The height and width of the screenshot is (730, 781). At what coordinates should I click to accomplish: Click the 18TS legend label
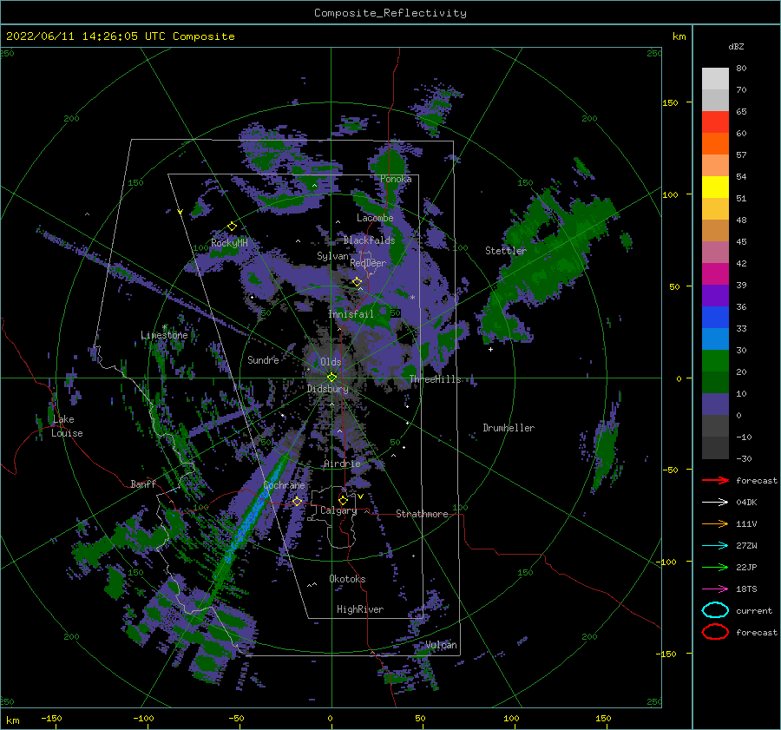tap(746, 589)
